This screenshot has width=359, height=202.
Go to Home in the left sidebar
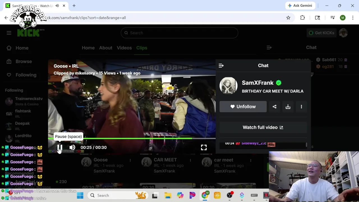[x=22, y=48]
